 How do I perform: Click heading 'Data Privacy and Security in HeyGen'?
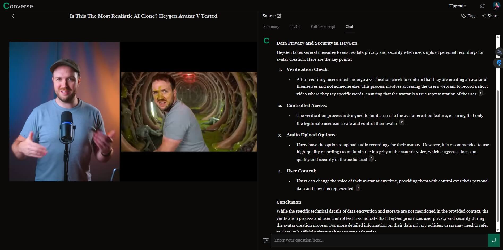pyautogui.click(x=317, y=43)
